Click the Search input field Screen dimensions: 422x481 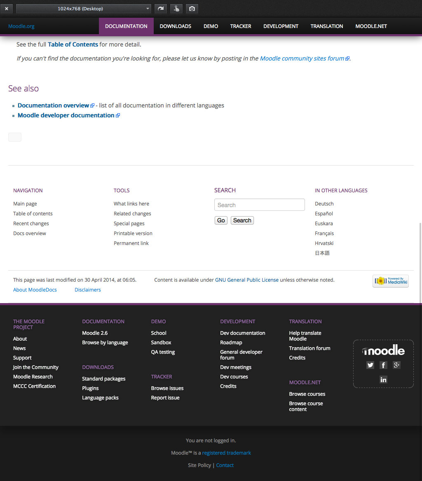[259, 205]
